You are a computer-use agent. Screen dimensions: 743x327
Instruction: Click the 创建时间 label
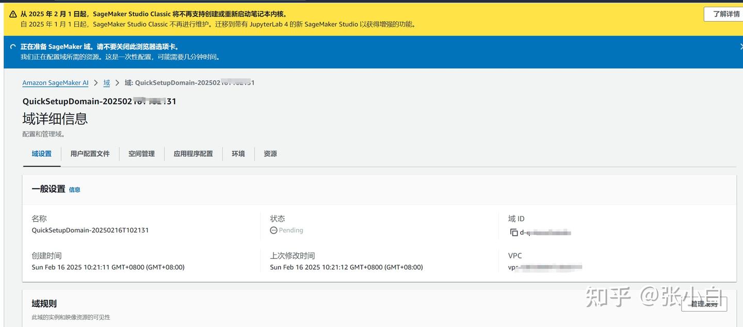coord(46,256)
